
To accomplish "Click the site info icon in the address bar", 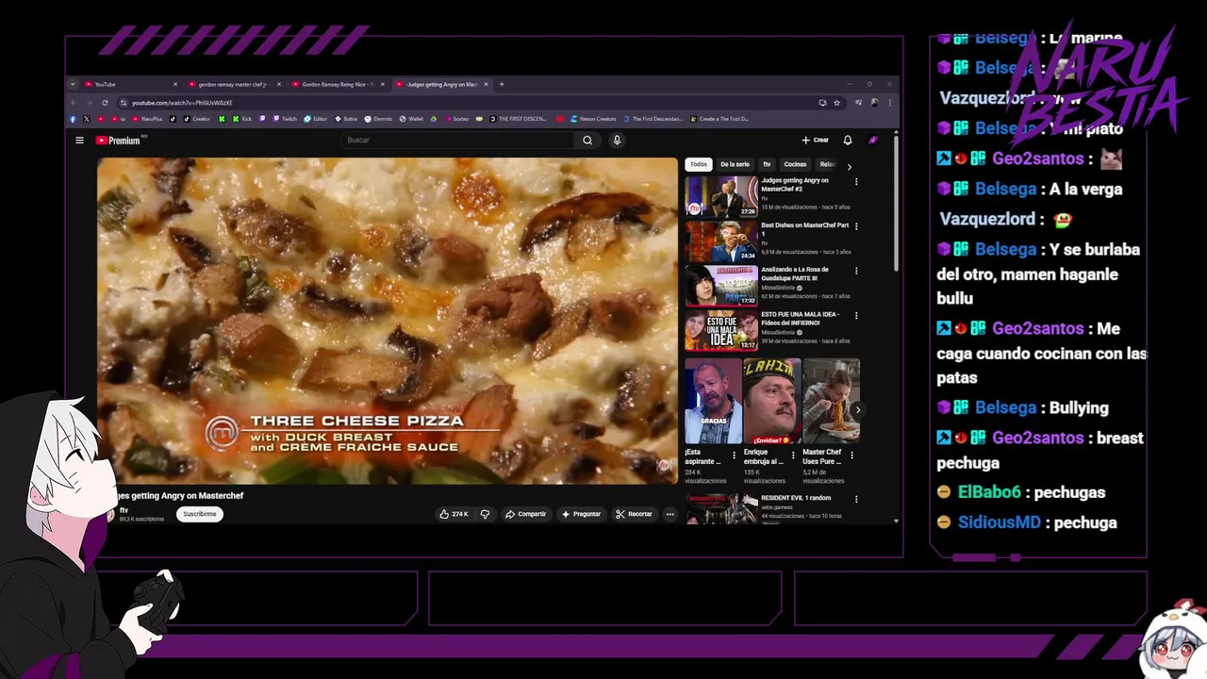I will [124, 103].
